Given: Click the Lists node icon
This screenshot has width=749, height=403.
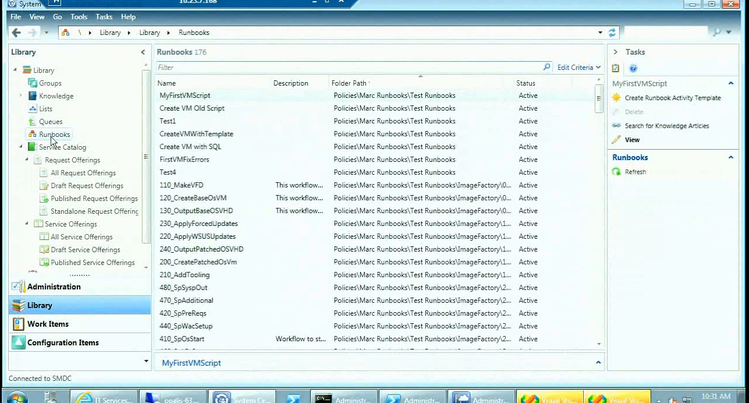Looking at the screenshot, I should [x=33, y=109].
